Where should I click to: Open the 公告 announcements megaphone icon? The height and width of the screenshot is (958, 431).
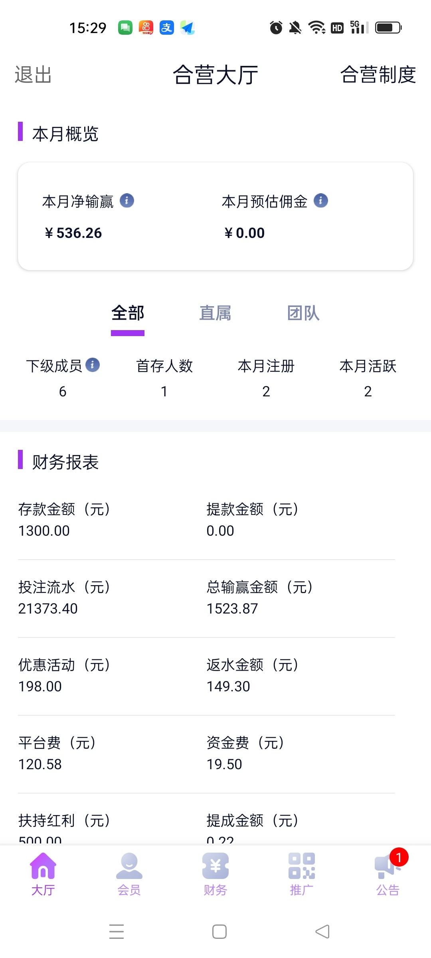386,866
